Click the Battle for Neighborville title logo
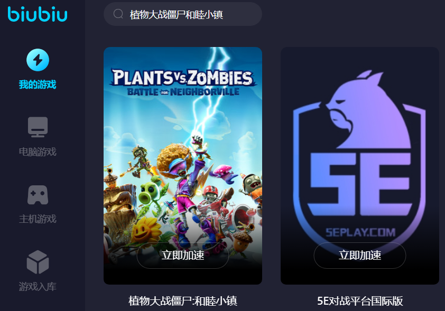 coord(183,82)
